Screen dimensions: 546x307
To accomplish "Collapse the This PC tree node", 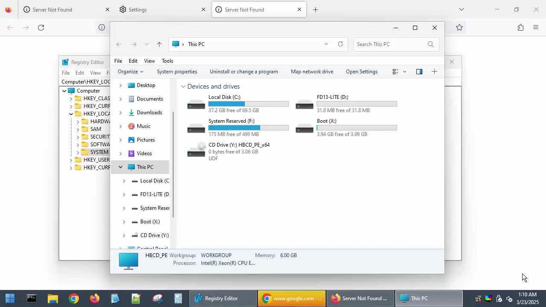I will 120,167.
